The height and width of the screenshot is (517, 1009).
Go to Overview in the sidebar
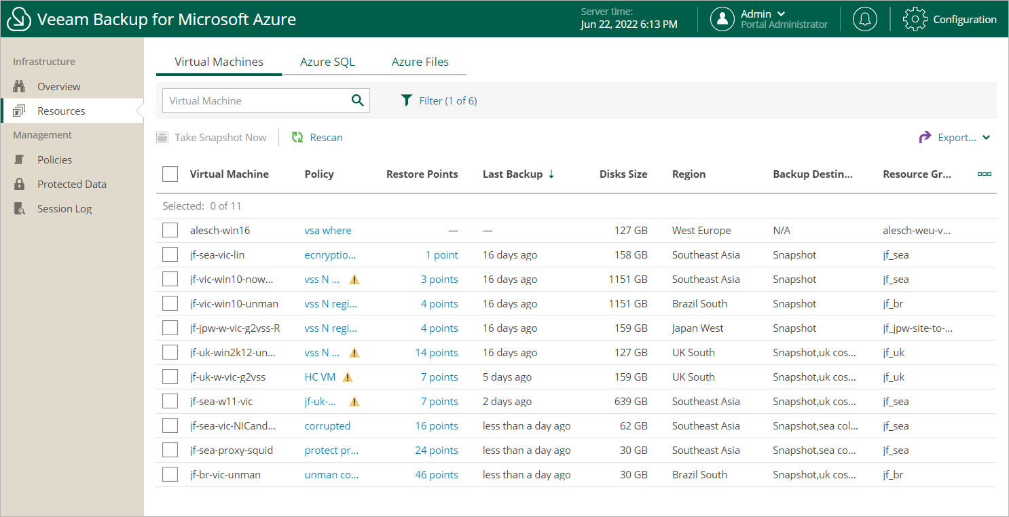click(59, 86)
